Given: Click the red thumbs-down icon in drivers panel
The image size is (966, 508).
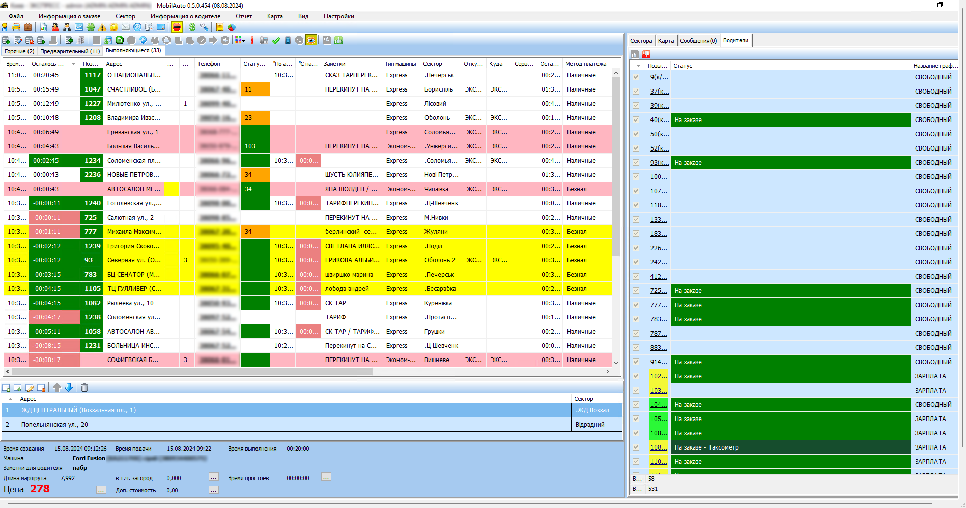Looking at the screenshot, I should (x=646, y=54).
